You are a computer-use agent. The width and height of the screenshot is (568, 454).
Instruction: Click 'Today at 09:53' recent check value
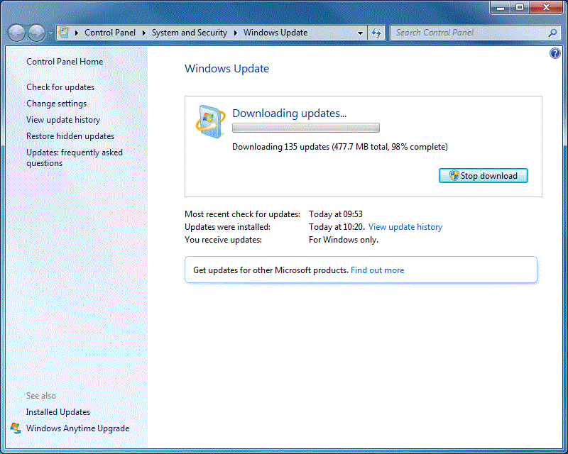coord(335,214)
